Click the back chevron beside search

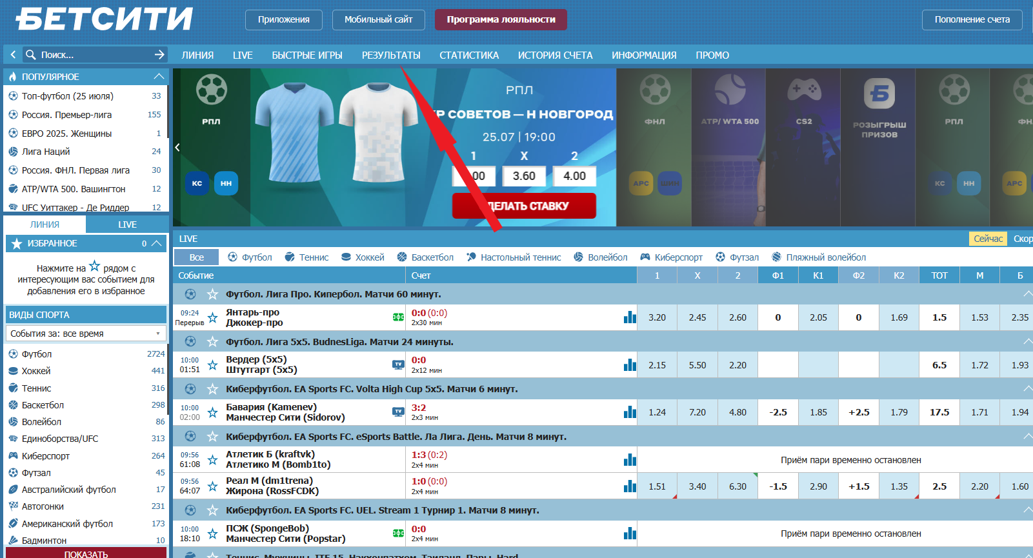click(12, 55)
